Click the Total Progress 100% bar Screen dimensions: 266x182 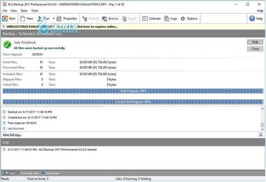(133, 91)
